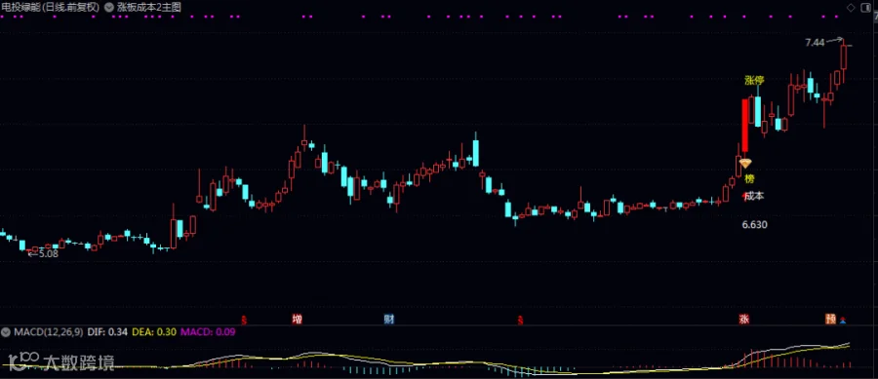Click the 涨停 limit-up label
Image resolution: width=878 pixels, height=379 pixels.
(x=754, y=80)
